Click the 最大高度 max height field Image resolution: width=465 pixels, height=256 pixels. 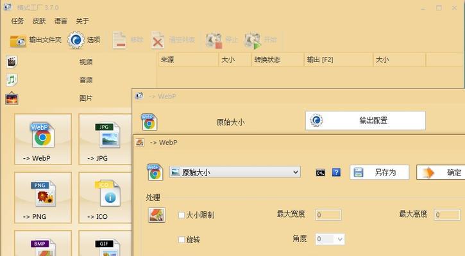(x=447, y=215)
